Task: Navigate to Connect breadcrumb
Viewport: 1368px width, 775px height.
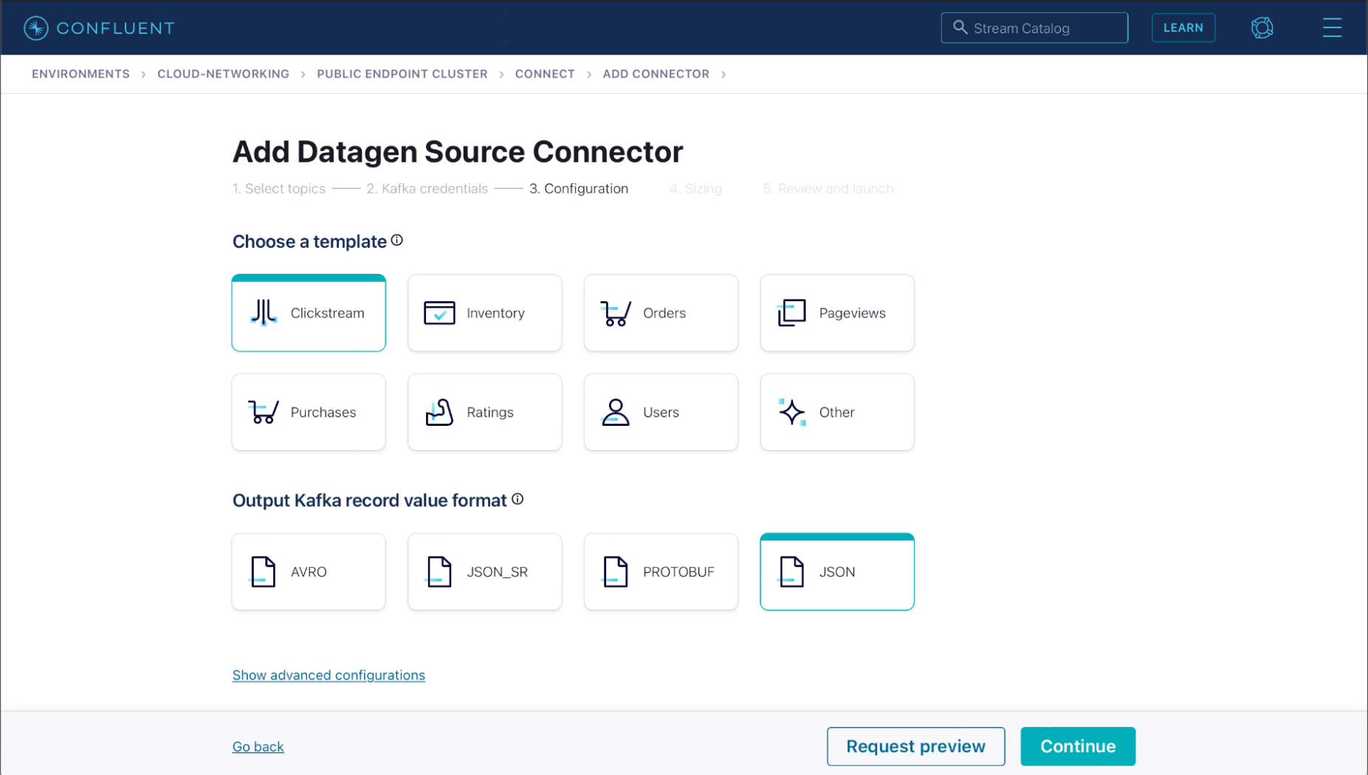Action: (545, 74)
